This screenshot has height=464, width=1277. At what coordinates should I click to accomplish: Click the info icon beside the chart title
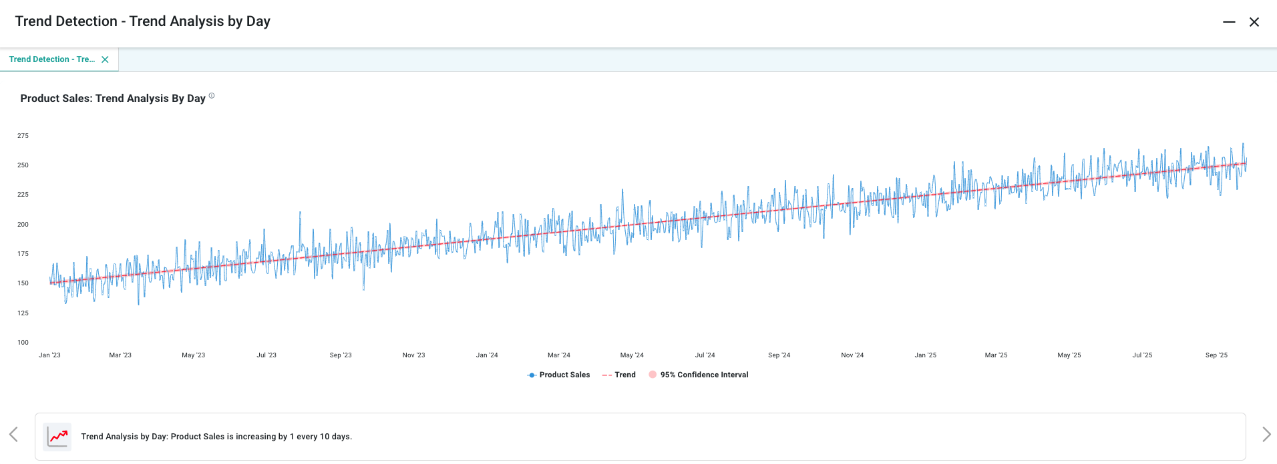(x=212, y=96)
